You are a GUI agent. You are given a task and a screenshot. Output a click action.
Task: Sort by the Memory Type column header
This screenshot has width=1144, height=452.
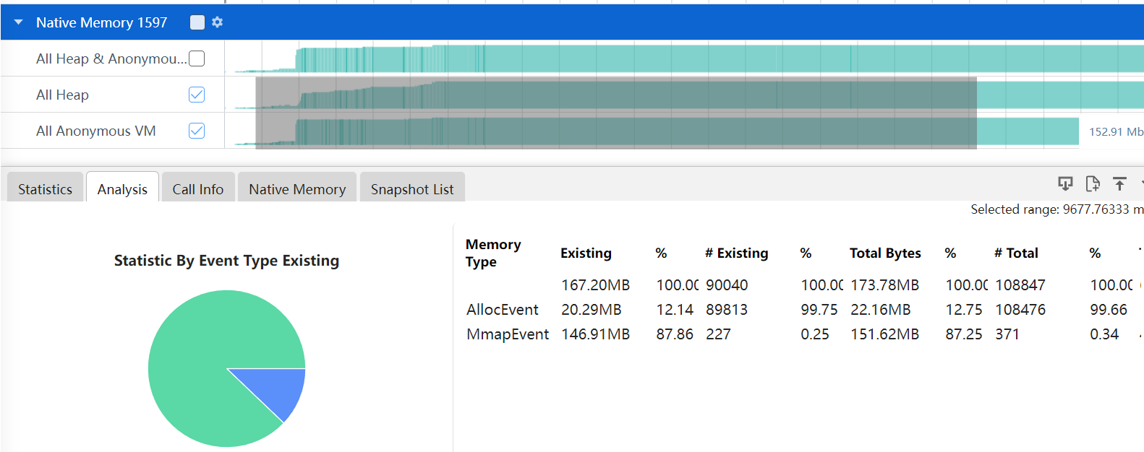492,253
